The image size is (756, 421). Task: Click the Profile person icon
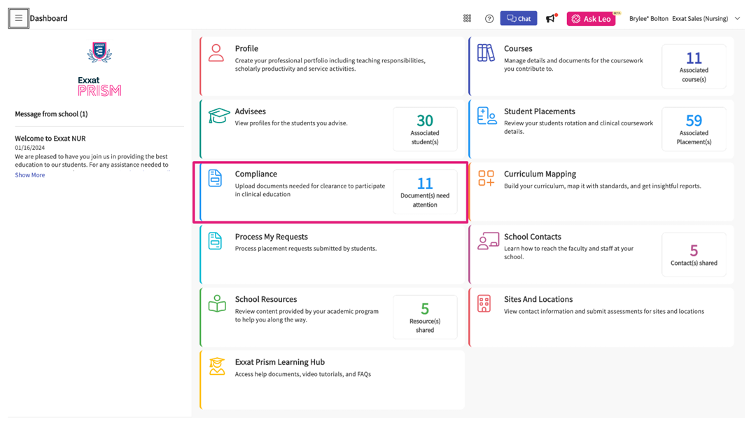tap(216, 53)
